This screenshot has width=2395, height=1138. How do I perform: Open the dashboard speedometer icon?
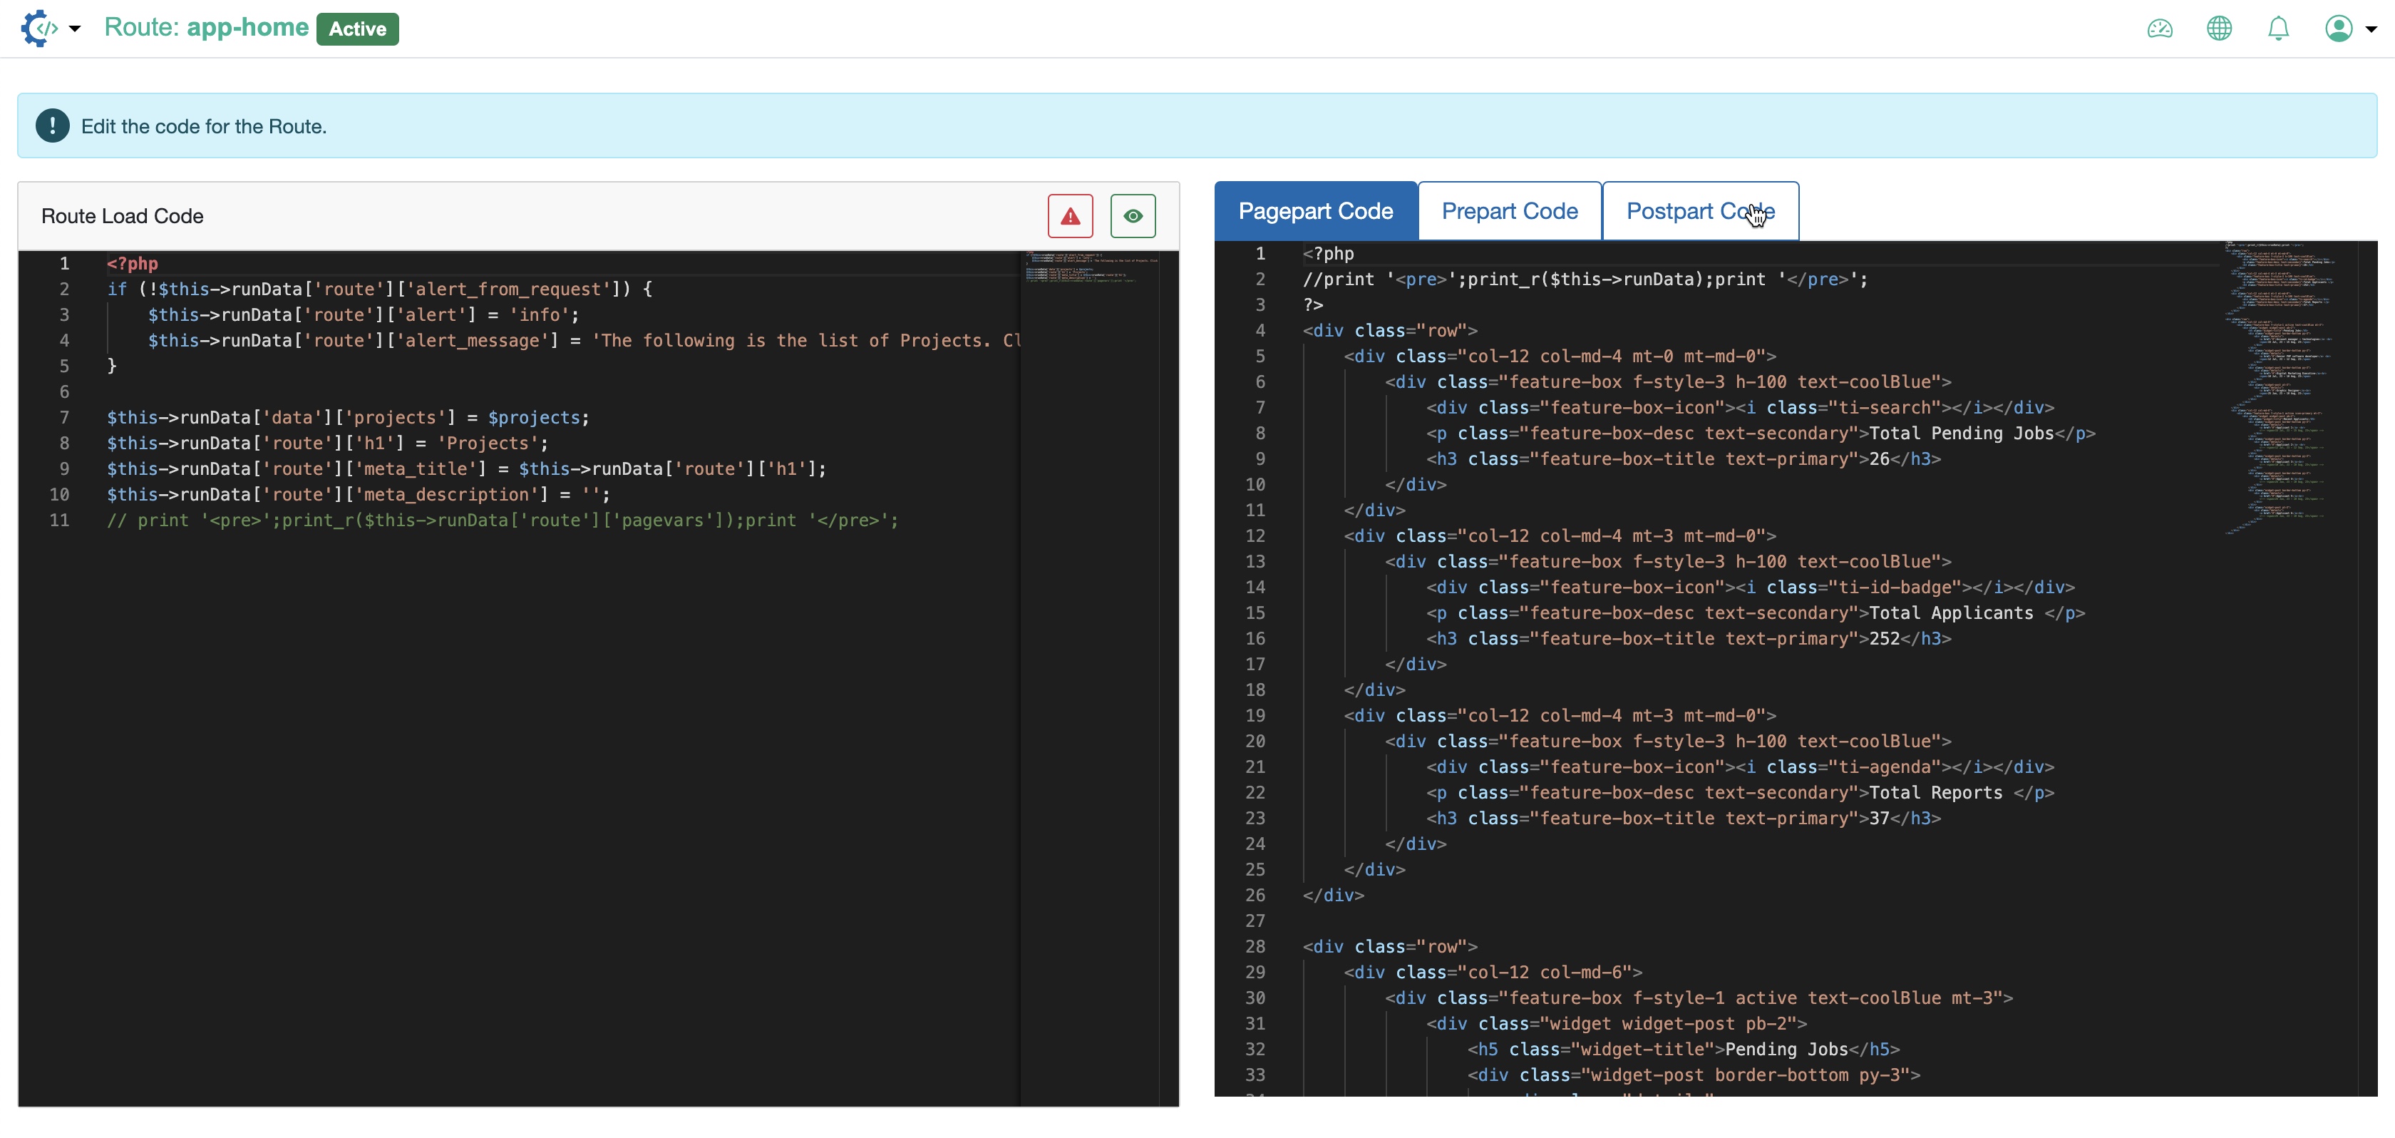pos(2160,29)
